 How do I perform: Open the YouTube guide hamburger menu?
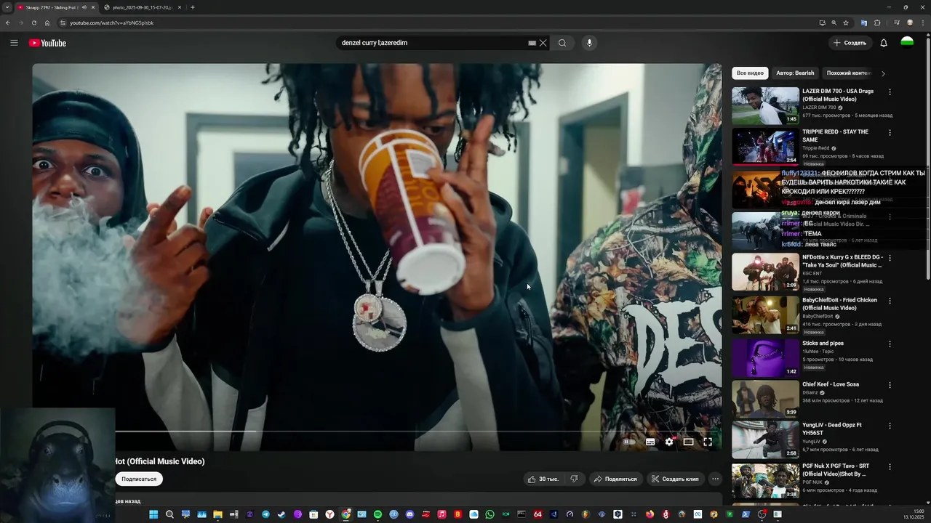[14, 43]
